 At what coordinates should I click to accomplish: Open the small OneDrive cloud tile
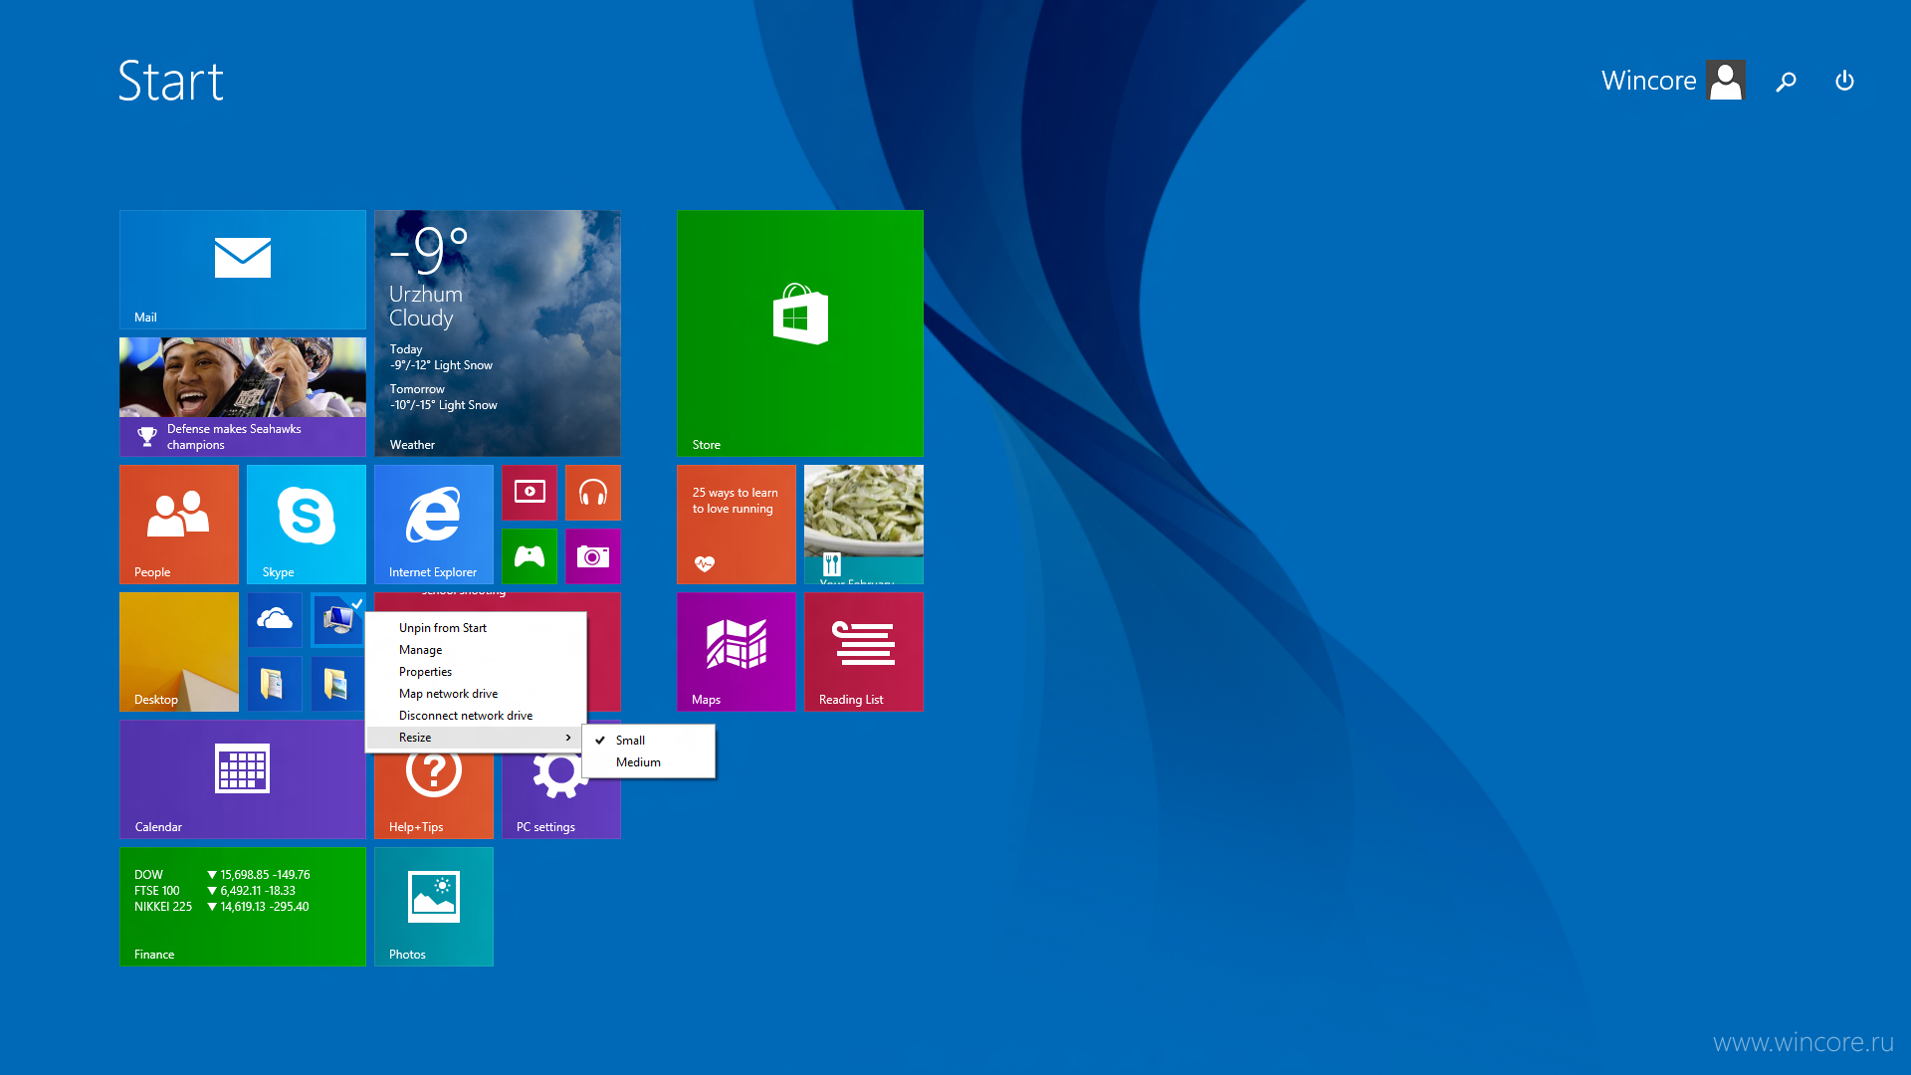click(275, 620)
